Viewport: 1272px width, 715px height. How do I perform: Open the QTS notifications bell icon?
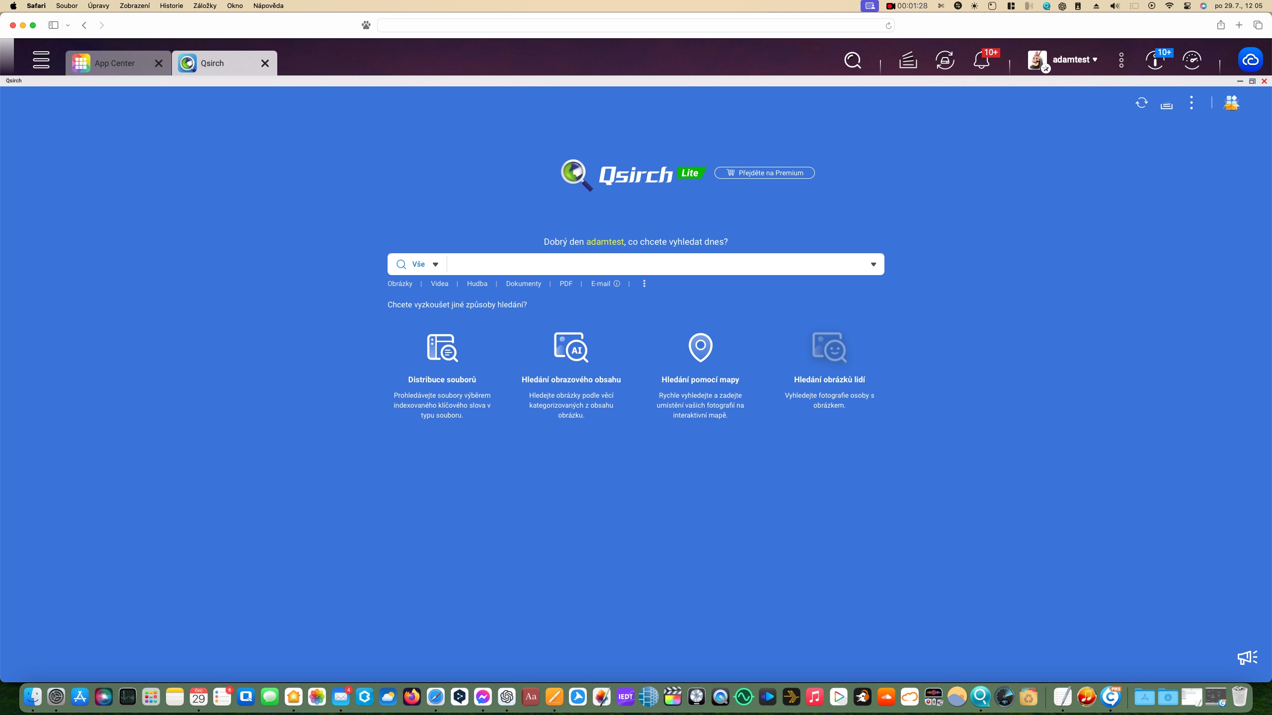(981, 61)
